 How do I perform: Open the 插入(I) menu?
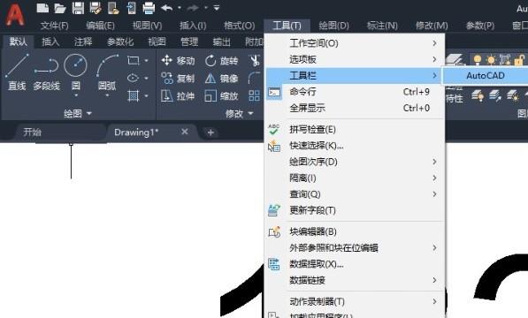pos(193,26)
